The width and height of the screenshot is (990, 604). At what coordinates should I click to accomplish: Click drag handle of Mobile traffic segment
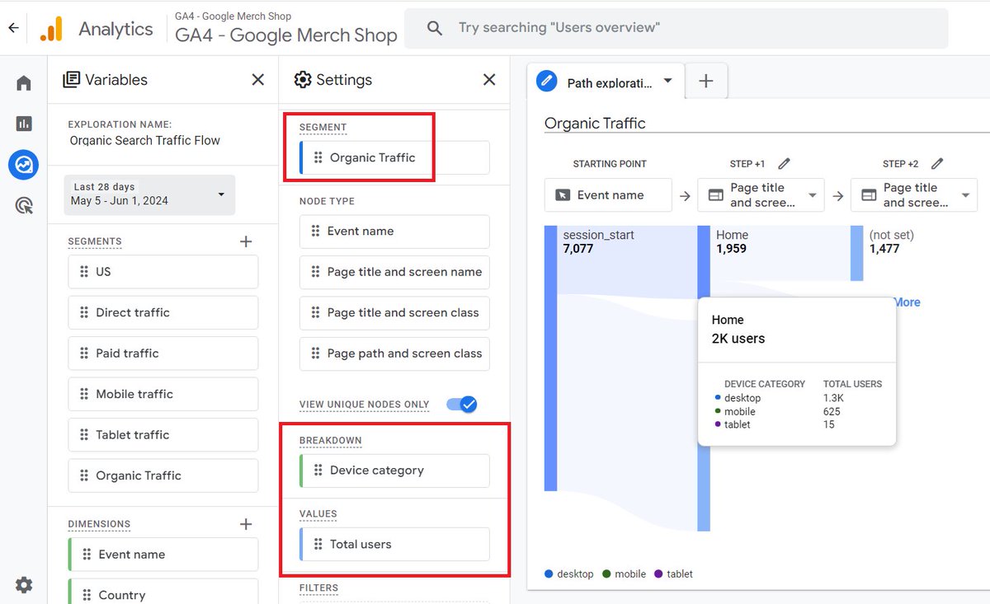[x=83, y=394]
